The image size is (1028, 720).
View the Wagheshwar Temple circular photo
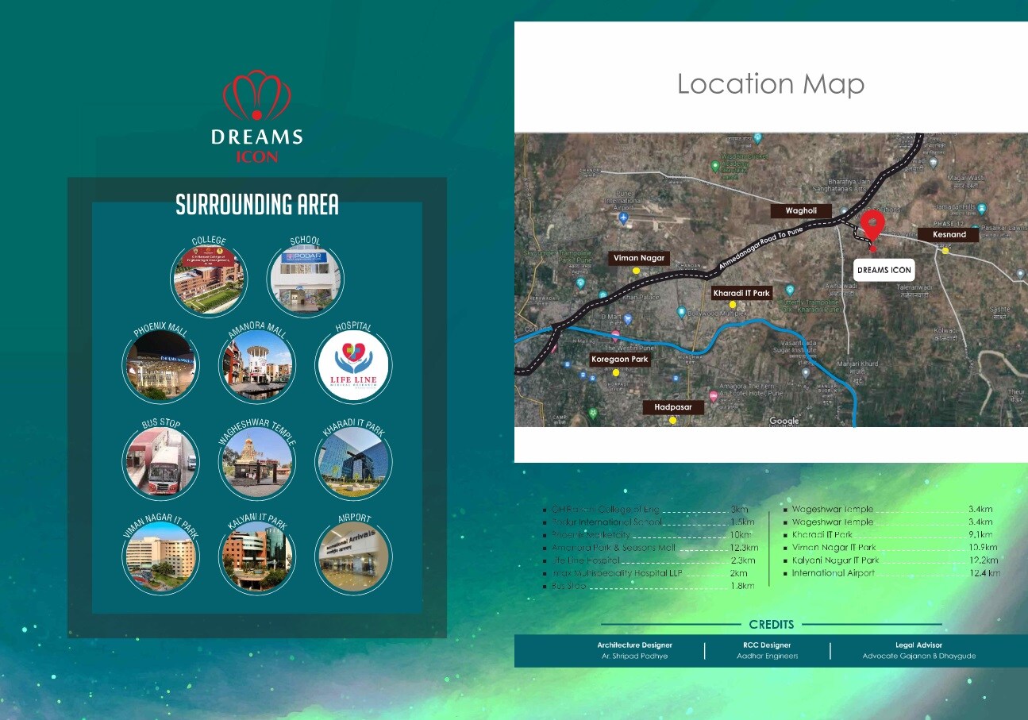tap(256, 462)
